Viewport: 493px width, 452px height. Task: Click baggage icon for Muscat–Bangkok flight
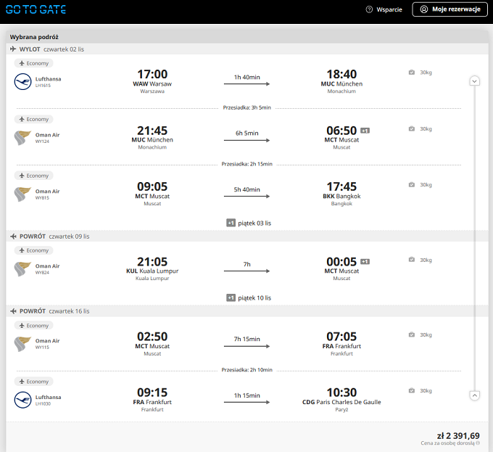(x=412, y=184)
